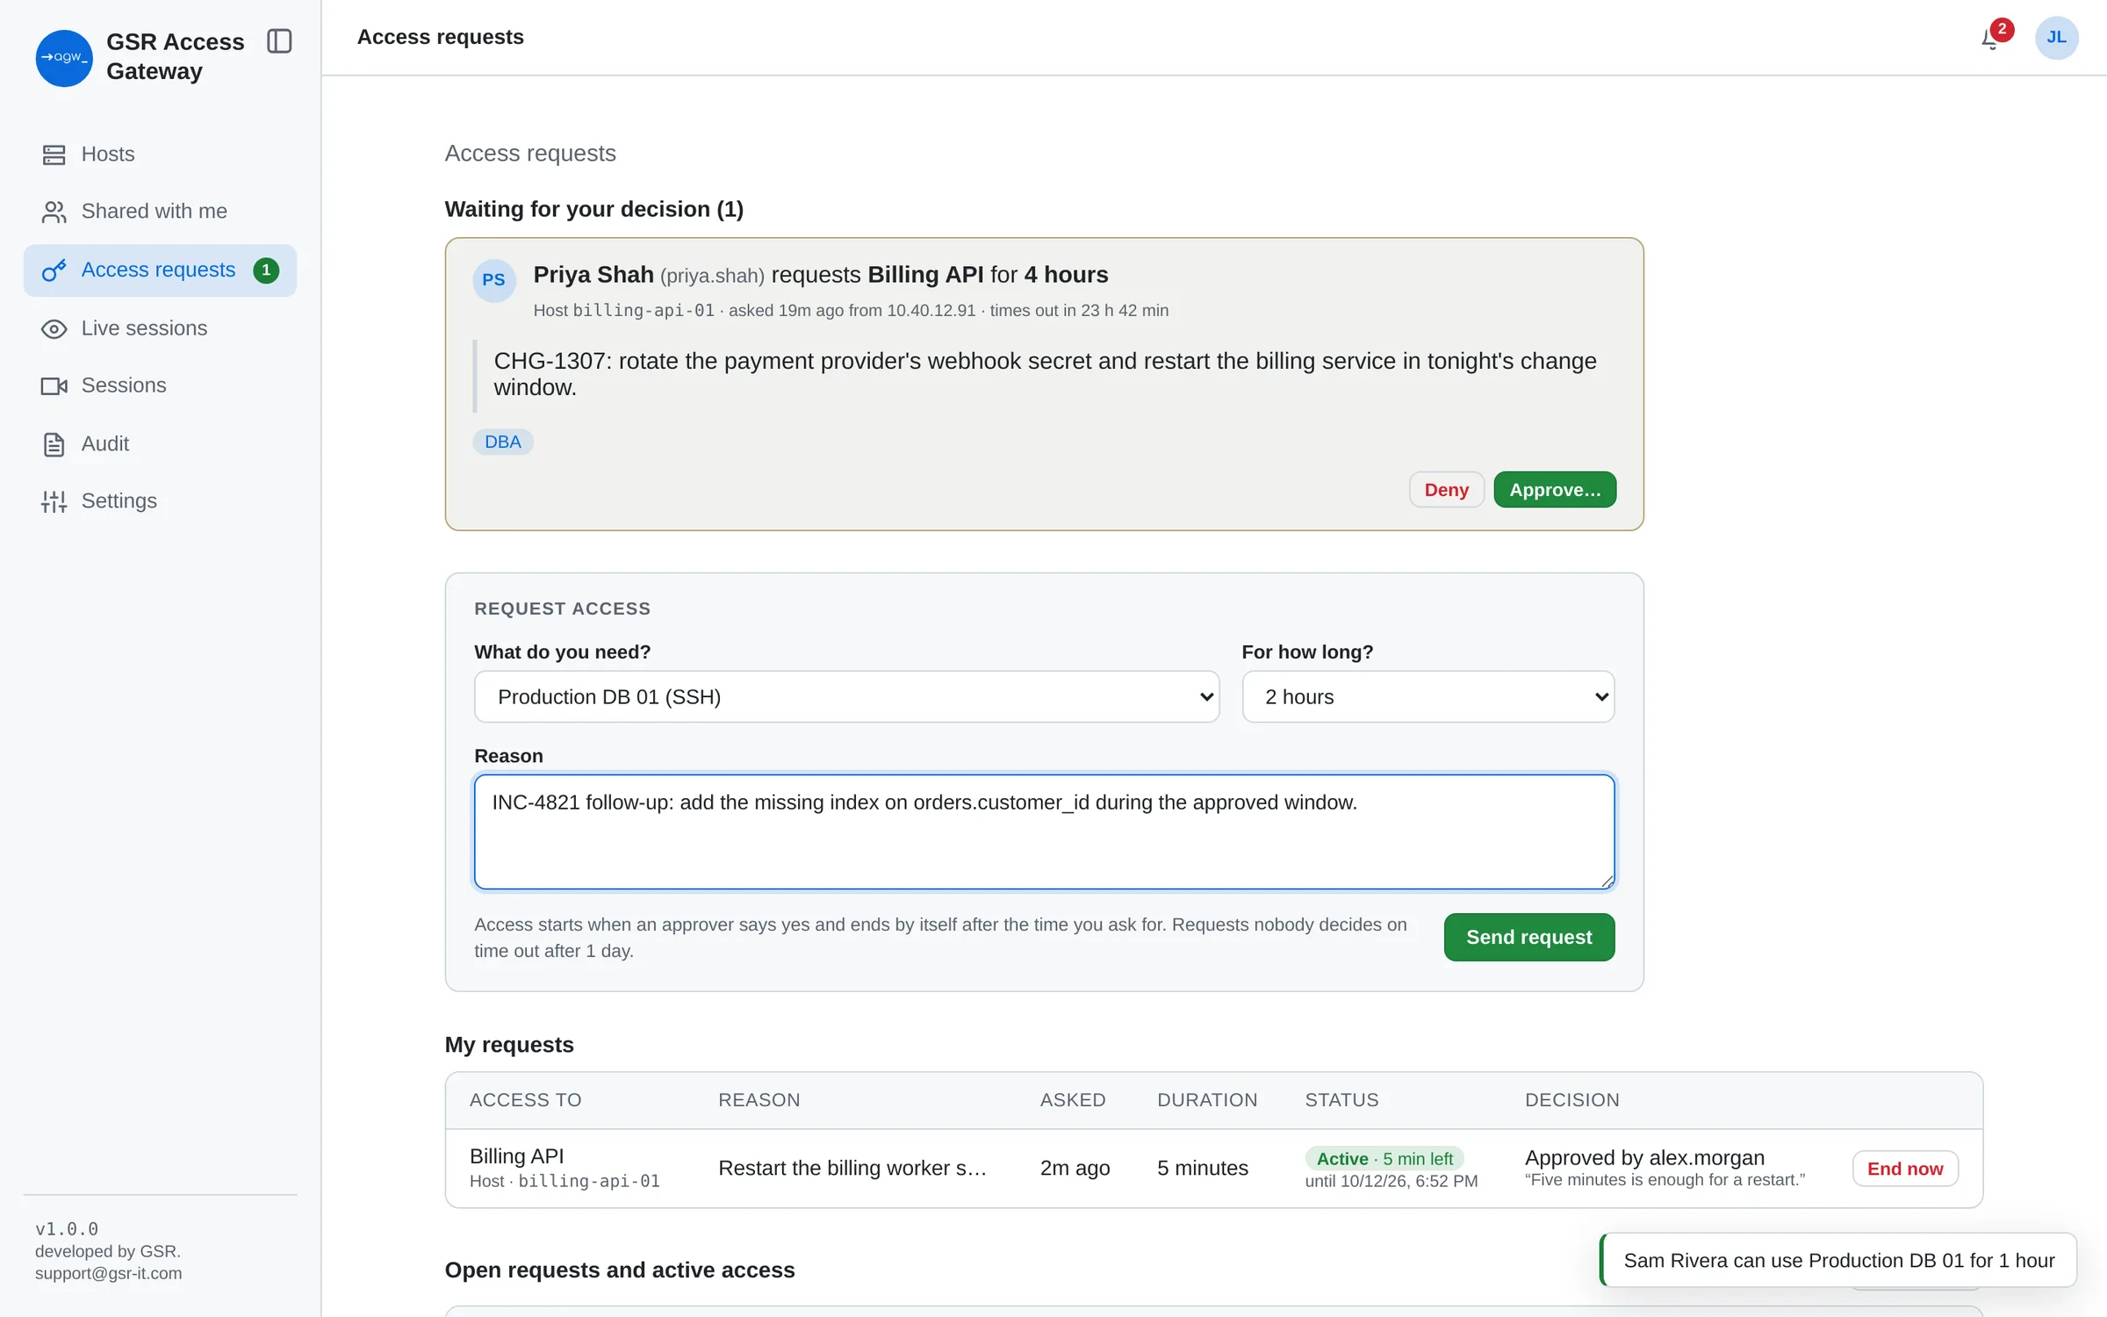Screen dimensions: 2107x1317
Task: Send the access request
Action: (1528, 937)
